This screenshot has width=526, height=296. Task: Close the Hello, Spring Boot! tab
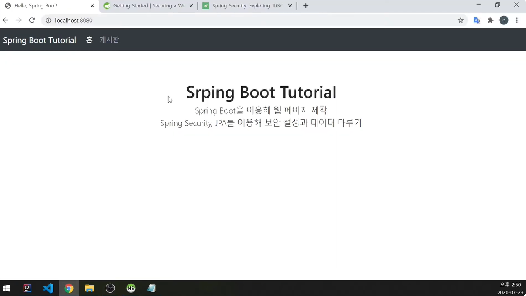coord(92,6)
